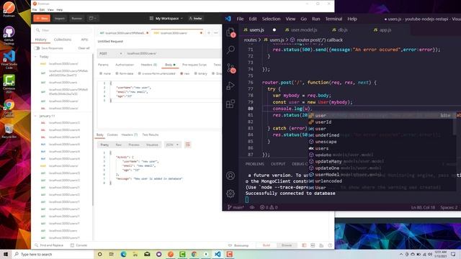Click the Runner button in Postman
The height and width of the screenshot is (259, 461).
77,18
